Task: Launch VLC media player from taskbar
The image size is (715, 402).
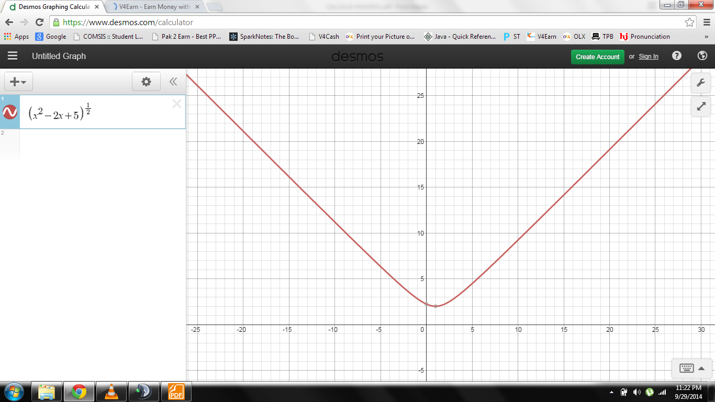Action: point(111,392)
